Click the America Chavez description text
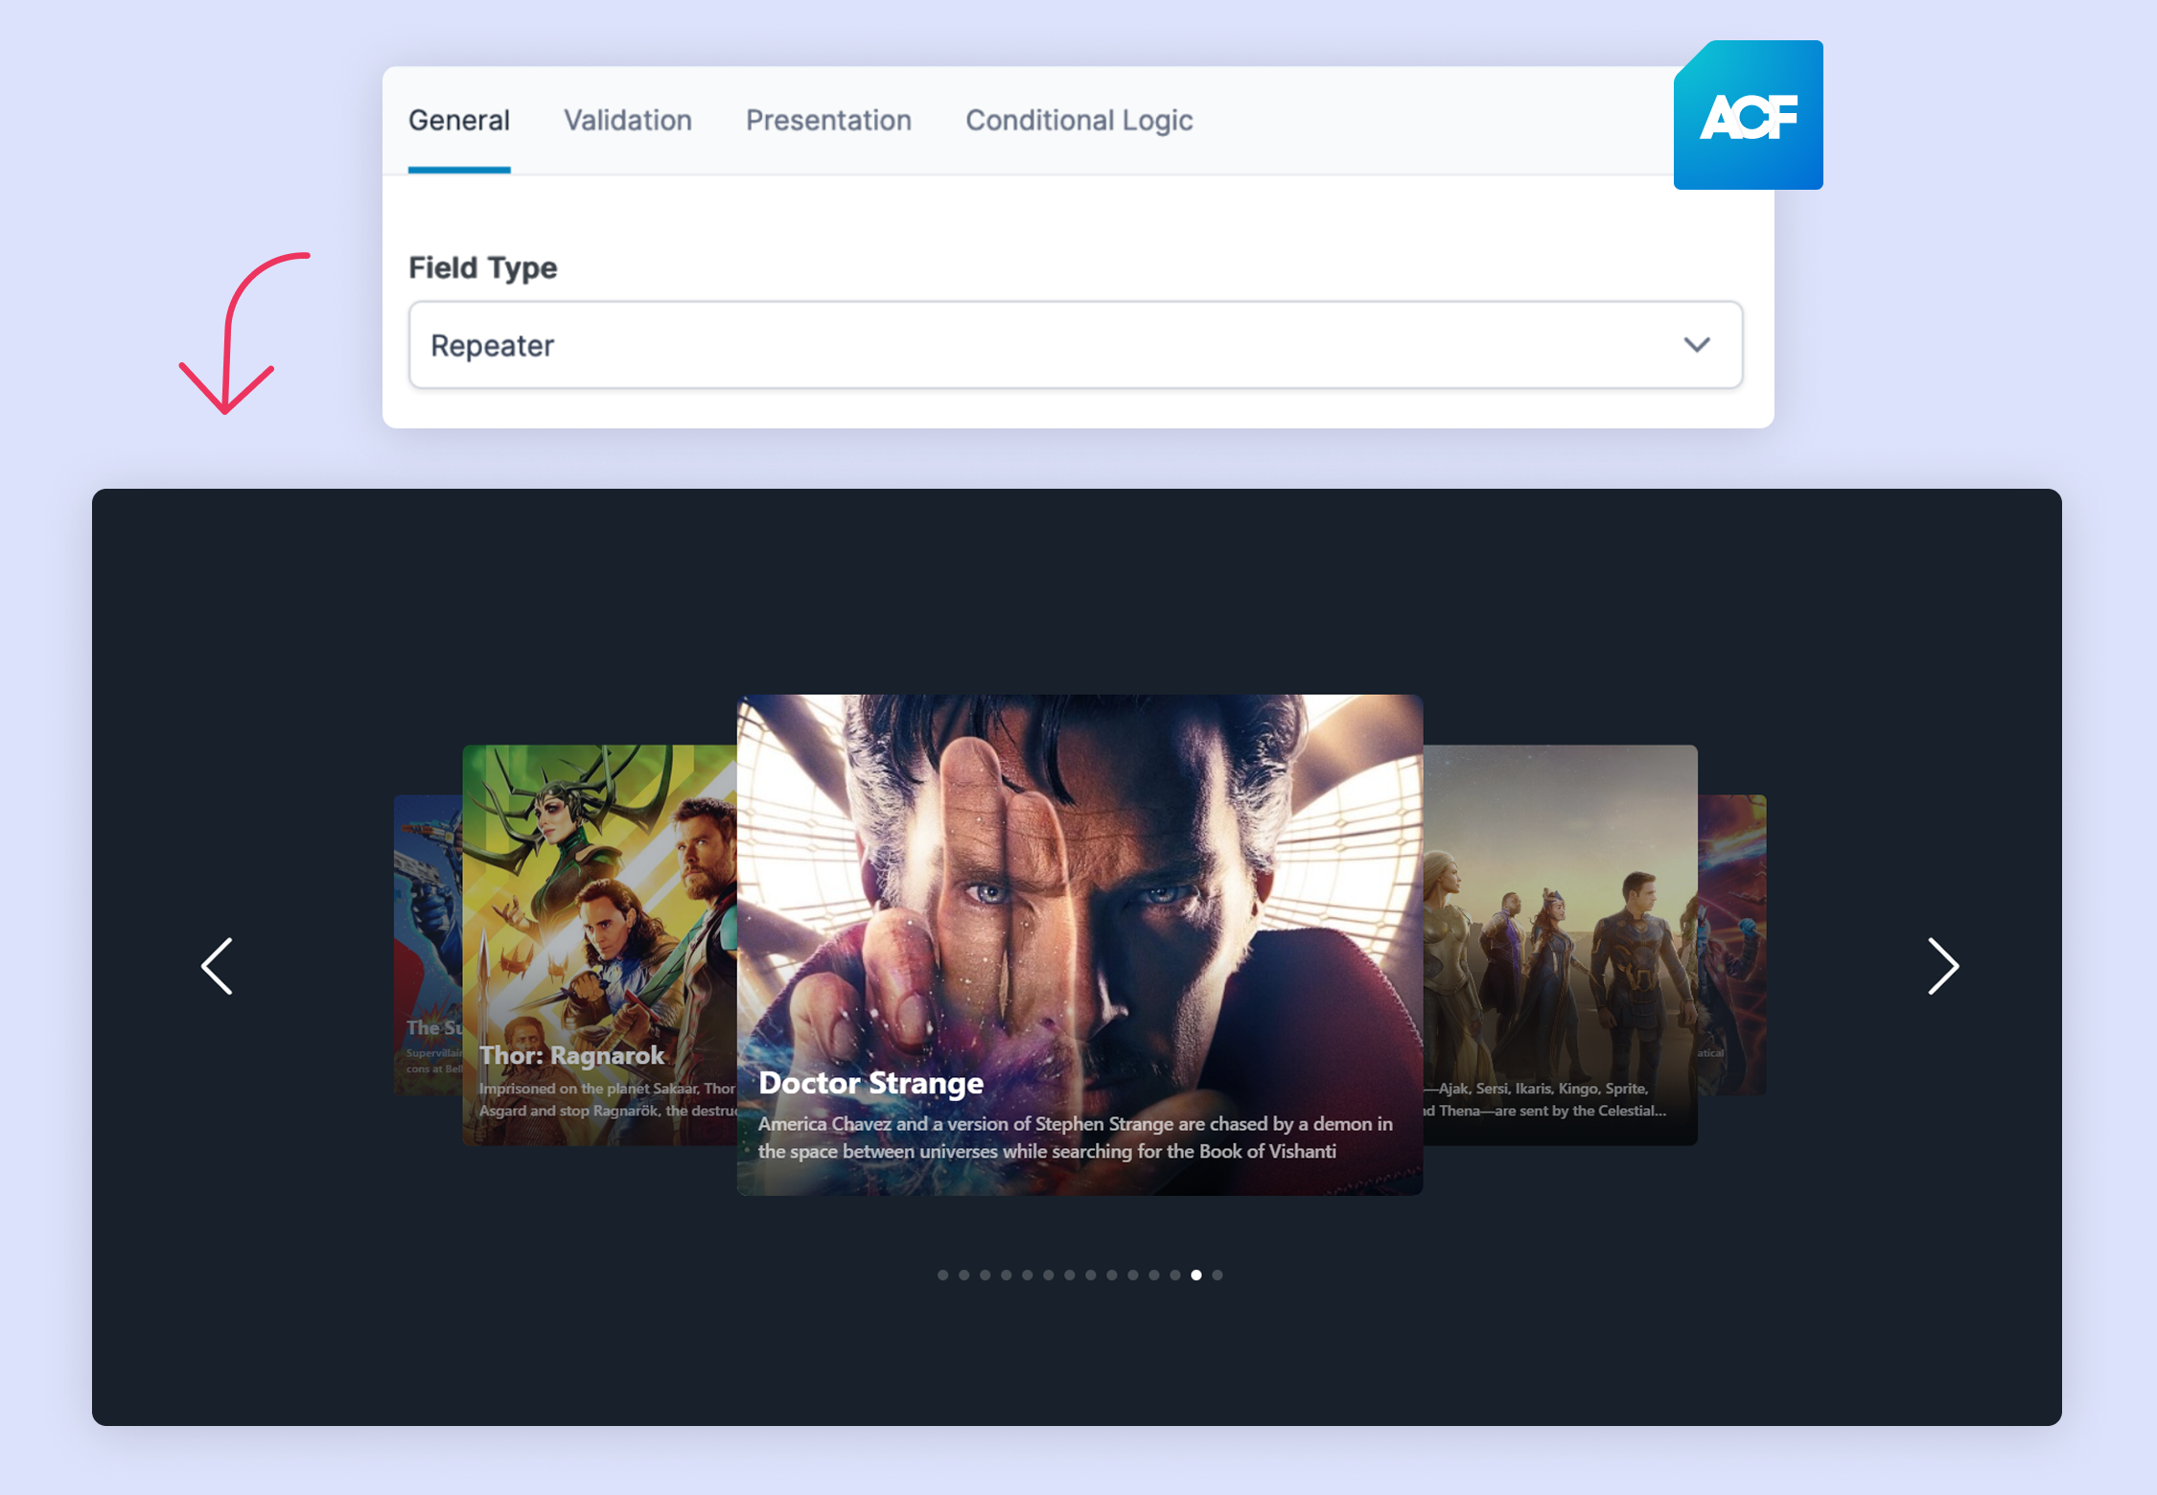This screenshot has width=2157, height=1495. 1075,1138
